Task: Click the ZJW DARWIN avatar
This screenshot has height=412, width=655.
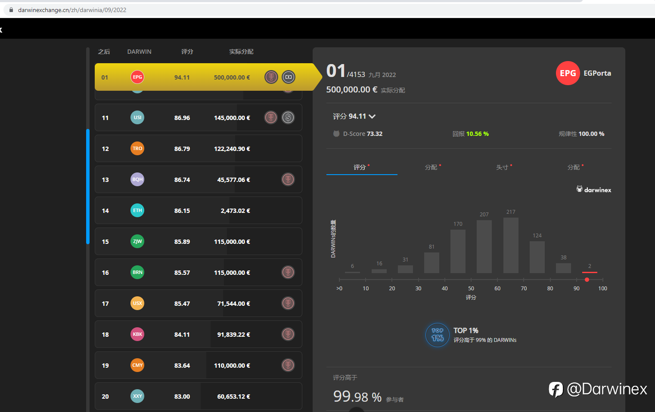Action: 137,241
